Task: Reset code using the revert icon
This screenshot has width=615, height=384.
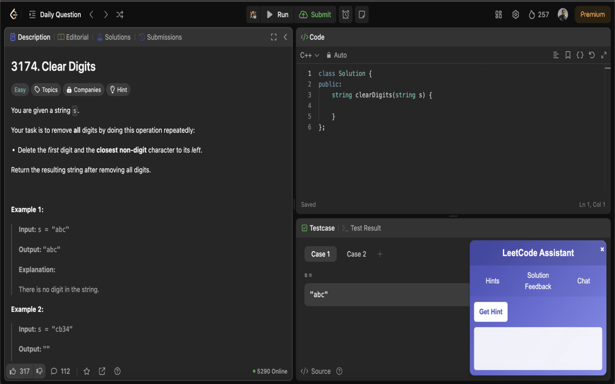Action: tap(592, 55)
